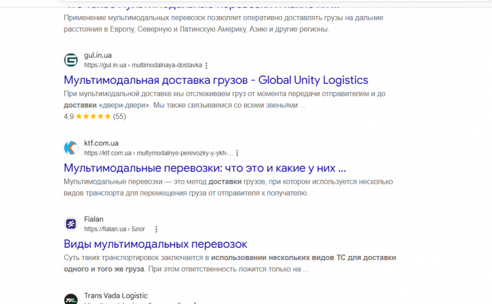
Task: Click URL https://fialan.ua › Блог
Action: coord(115,229)
